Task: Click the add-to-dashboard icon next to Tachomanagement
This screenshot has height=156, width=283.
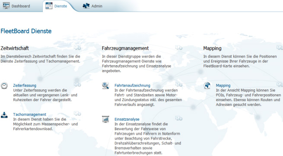Action: click(77, 113)
